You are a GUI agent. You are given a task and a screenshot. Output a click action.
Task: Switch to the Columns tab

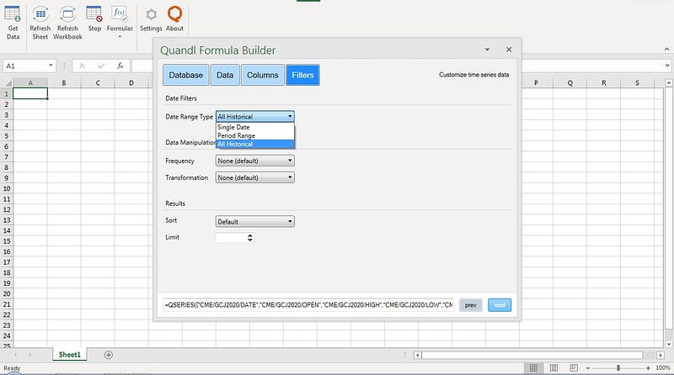(x=263, y=75)
